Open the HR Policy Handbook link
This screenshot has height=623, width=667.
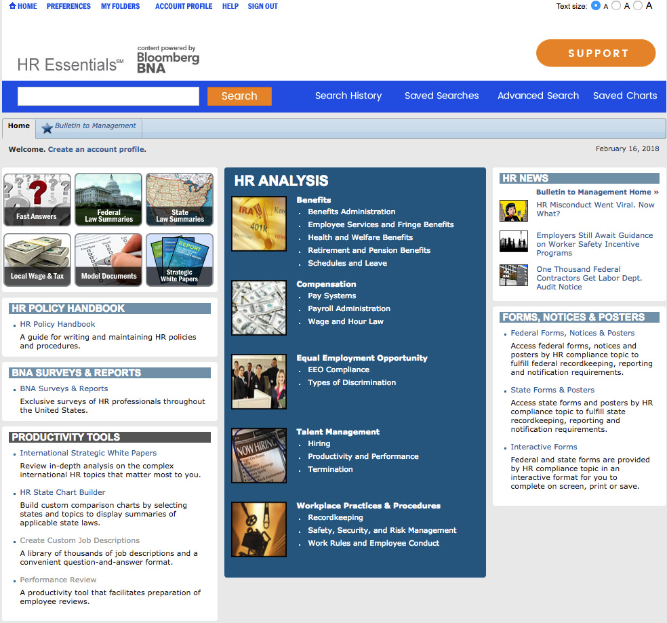click(x=58, y=324)
